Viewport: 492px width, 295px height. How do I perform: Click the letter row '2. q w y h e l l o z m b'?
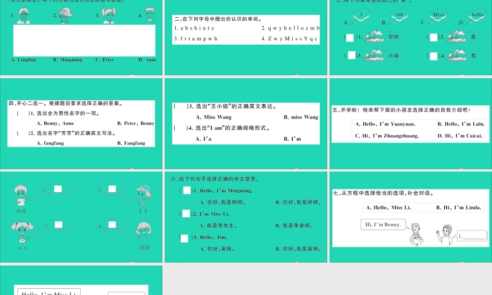[291, 28]
